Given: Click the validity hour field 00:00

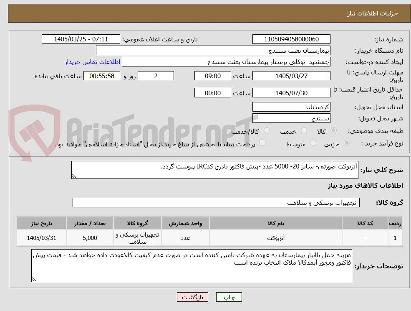Looking at the screenshot, I should pyautogui.click(x=212, y=93).
